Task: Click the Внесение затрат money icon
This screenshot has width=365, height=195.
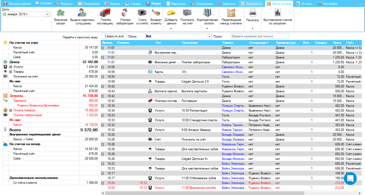Action: point(61,13)
